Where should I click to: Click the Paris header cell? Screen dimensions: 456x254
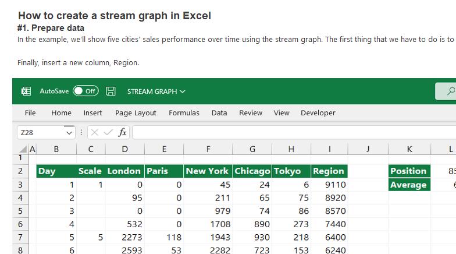164,171
